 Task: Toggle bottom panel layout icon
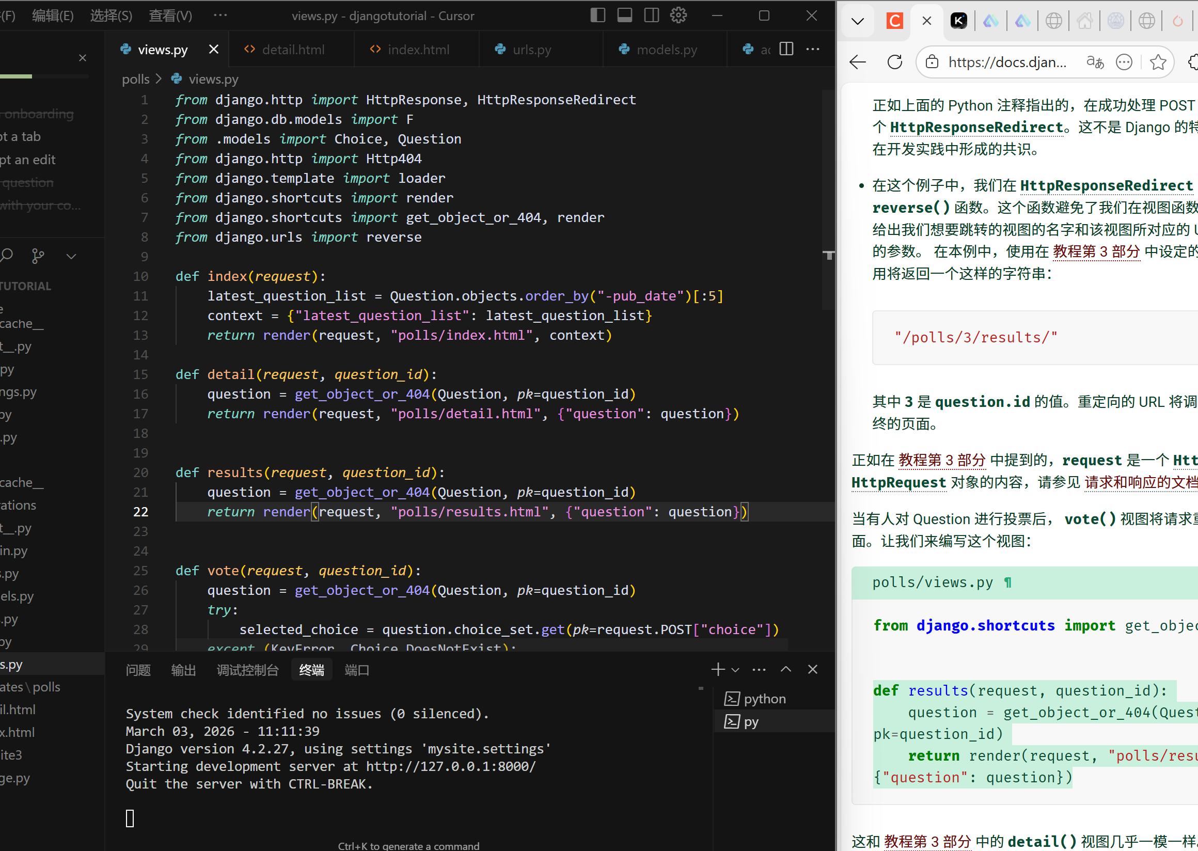pos(624,15)
